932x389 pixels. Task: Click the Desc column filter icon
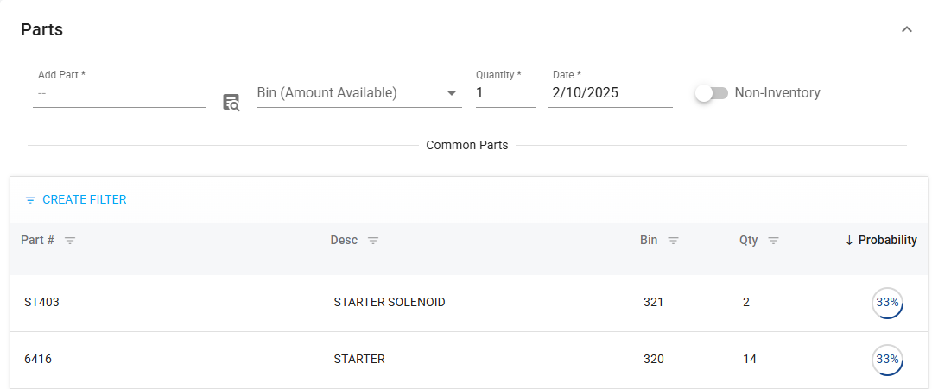pyautogui.click(x=373, y=241)
